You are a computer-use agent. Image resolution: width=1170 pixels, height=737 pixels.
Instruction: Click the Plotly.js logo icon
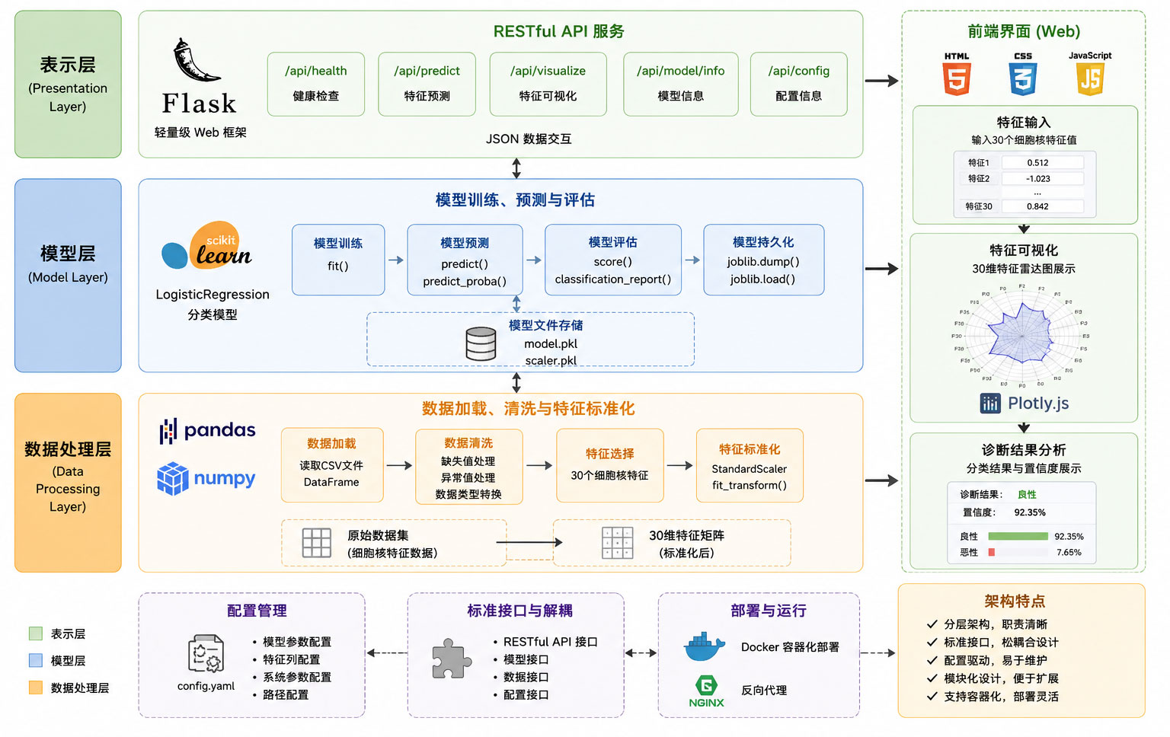tap(990, 404)
